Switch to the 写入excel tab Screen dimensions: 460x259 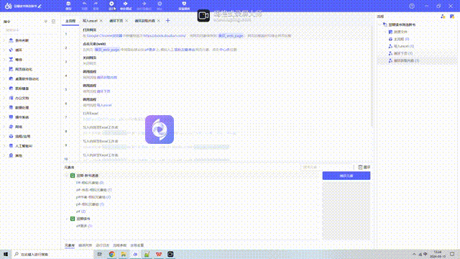pyautogui.click(x=90, y=21)
